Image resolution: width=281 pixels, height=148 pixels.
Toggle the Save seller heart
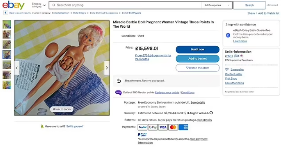(x=227, y=70)
